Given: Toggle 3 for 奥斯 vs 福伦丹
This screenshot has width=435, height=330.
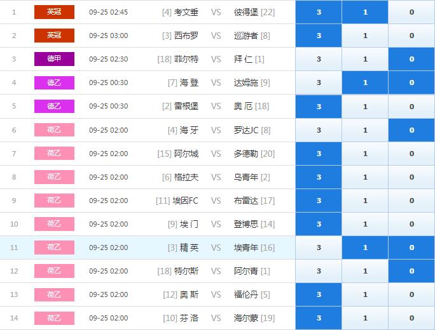Looking at the screenshot, I should tap(319, 294).
